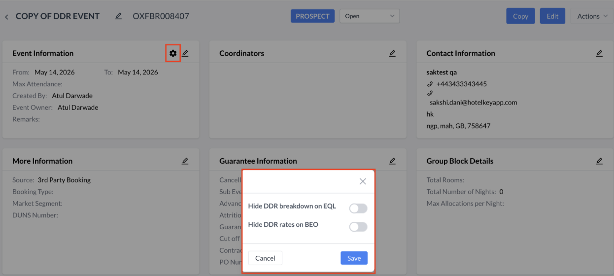Viewport: 614px width, 276px height.
Task: Click address ngp, mah, GB, 758647
Action: click(x=458, y=126)
